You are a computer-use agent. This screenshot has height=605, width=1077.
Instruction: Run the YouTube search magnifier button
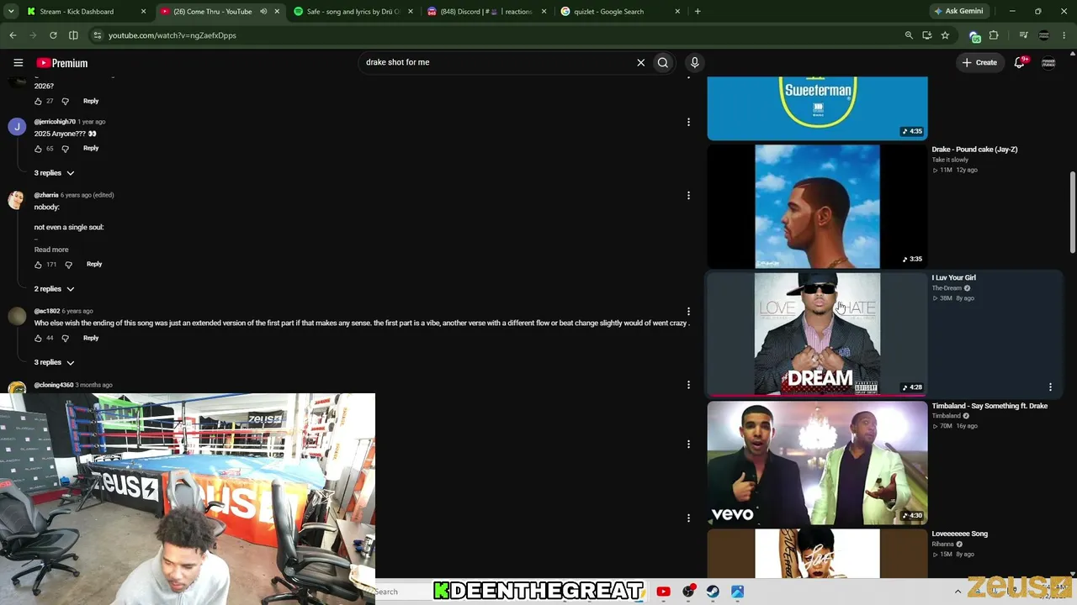click(x=663, y=62)
